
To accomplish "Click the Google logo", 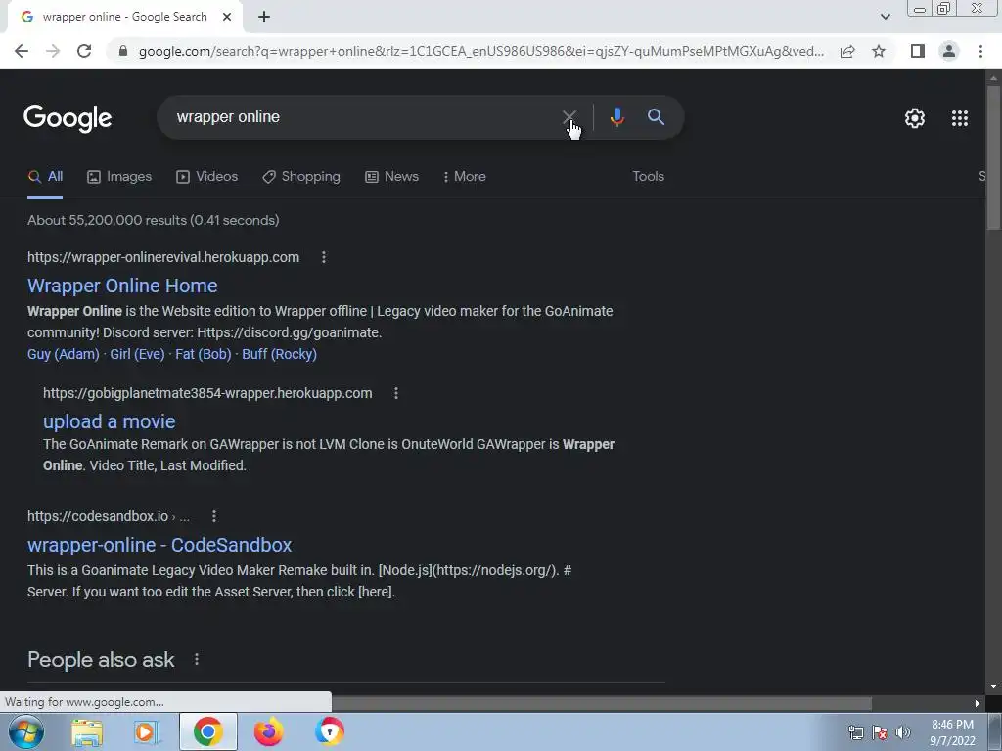I will [x=68, y=118].
